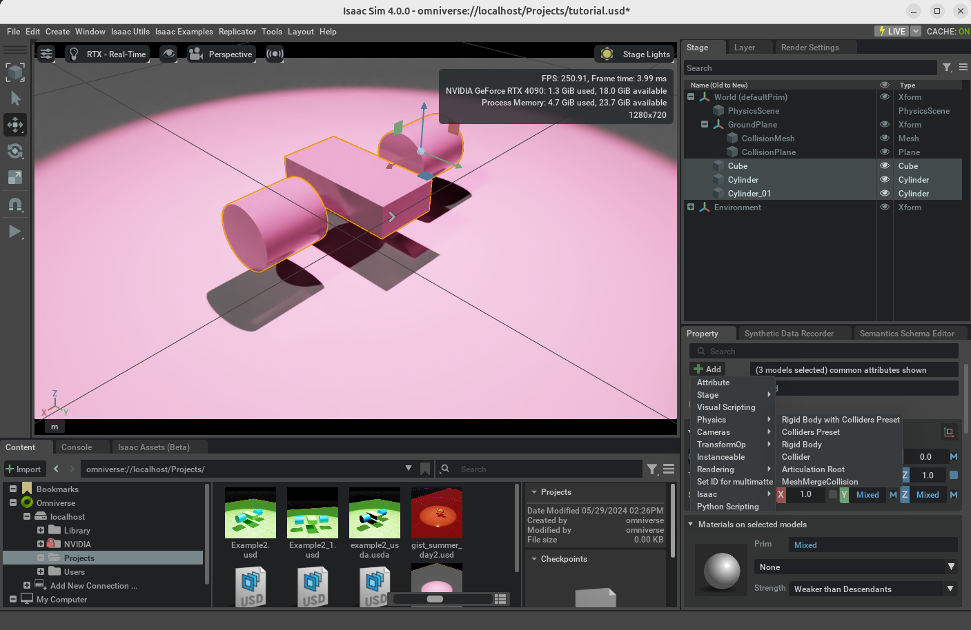
Task: Toggle visibility of Cylinder prim
Action: pos(884,180)
